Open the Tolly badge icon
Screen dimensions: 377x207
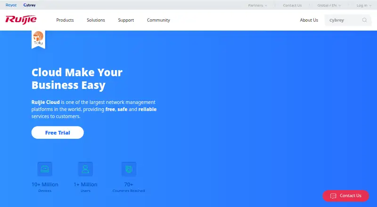pos(38,40)
